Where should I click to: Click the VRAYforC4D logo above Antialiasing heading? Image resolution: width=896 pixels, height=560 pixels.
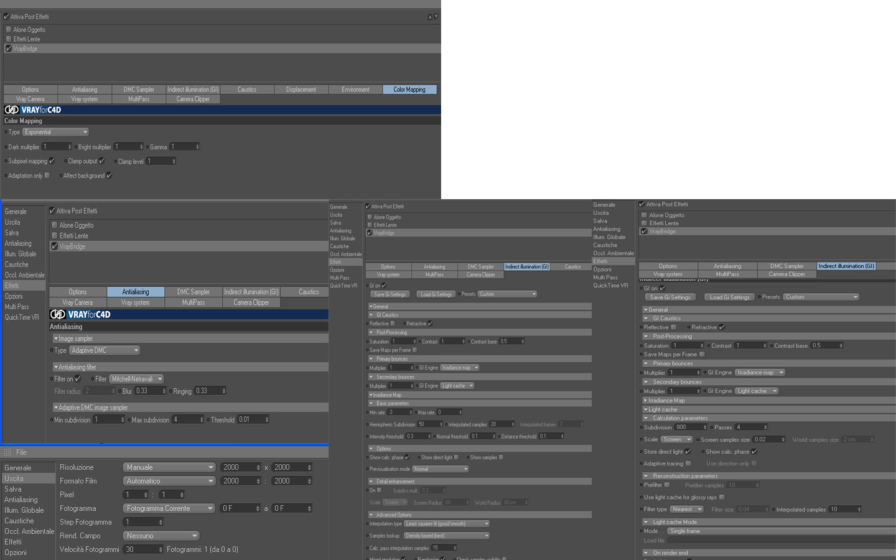[x=80, y=314]
